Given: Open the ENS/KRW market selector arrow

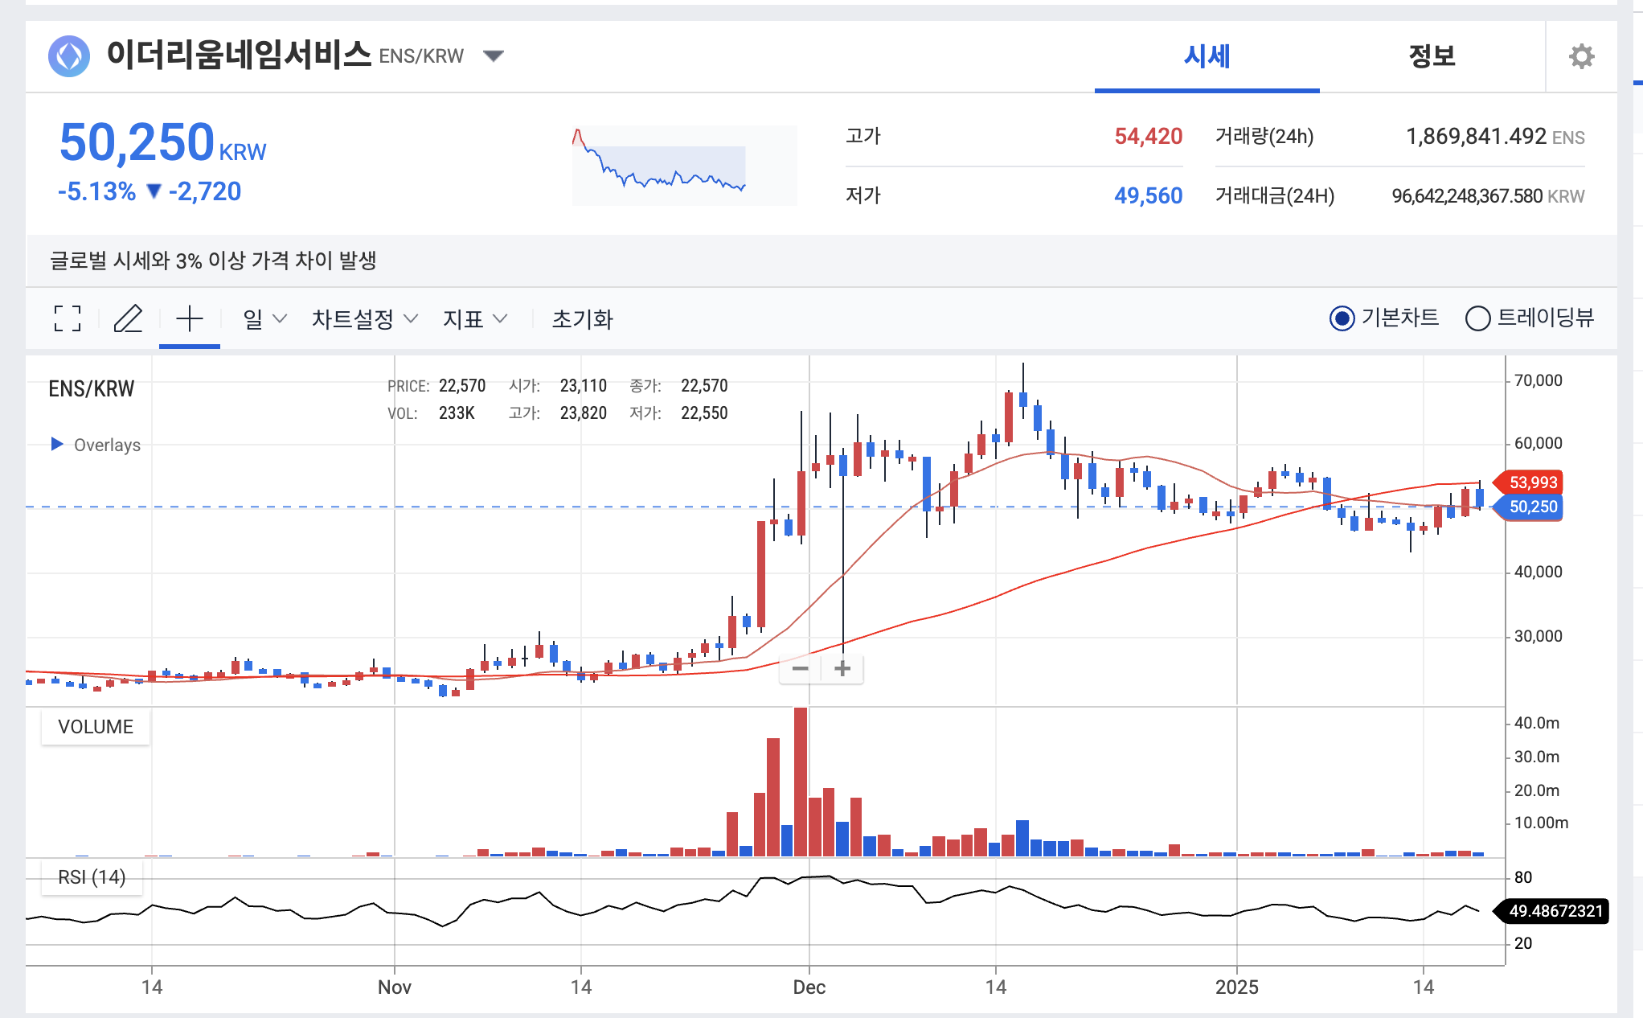Looking at the screenshot, I should [494, 55].
